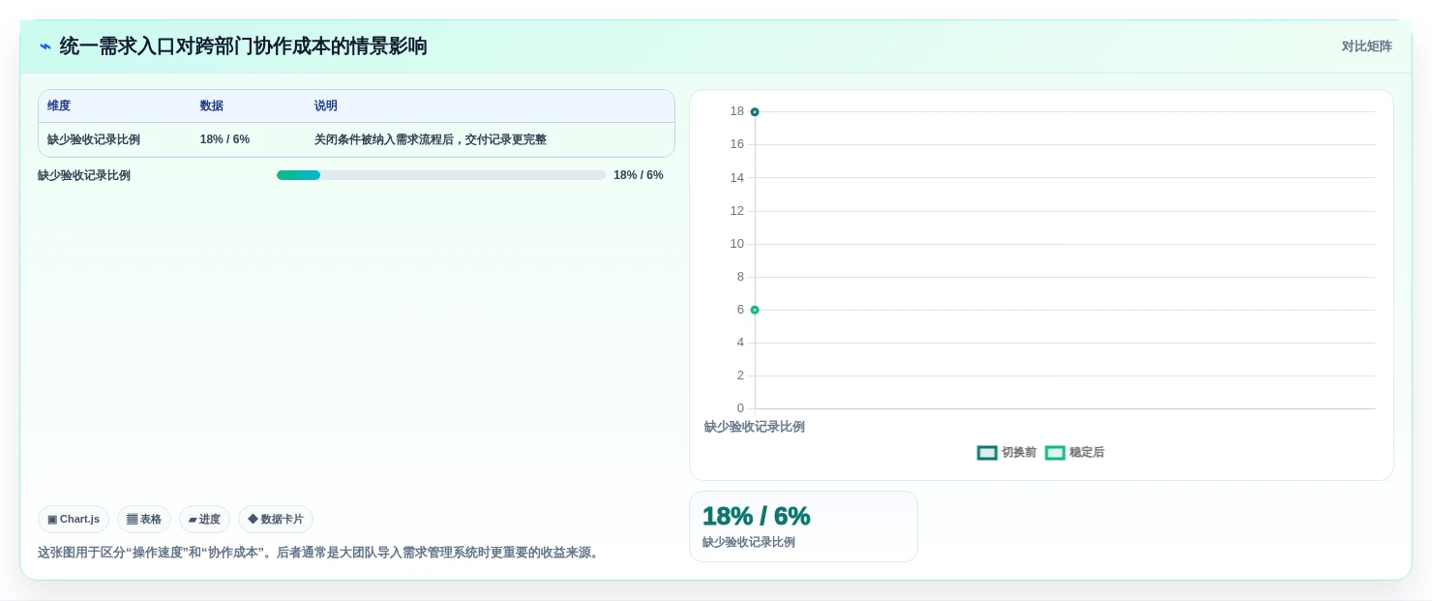
Task: Toggle the 切换前 legend item
Action: coord(1006,453)
